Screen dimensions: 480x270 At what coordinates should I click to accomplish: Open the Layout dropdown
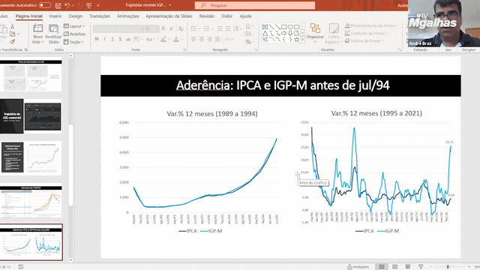[74, 26]
